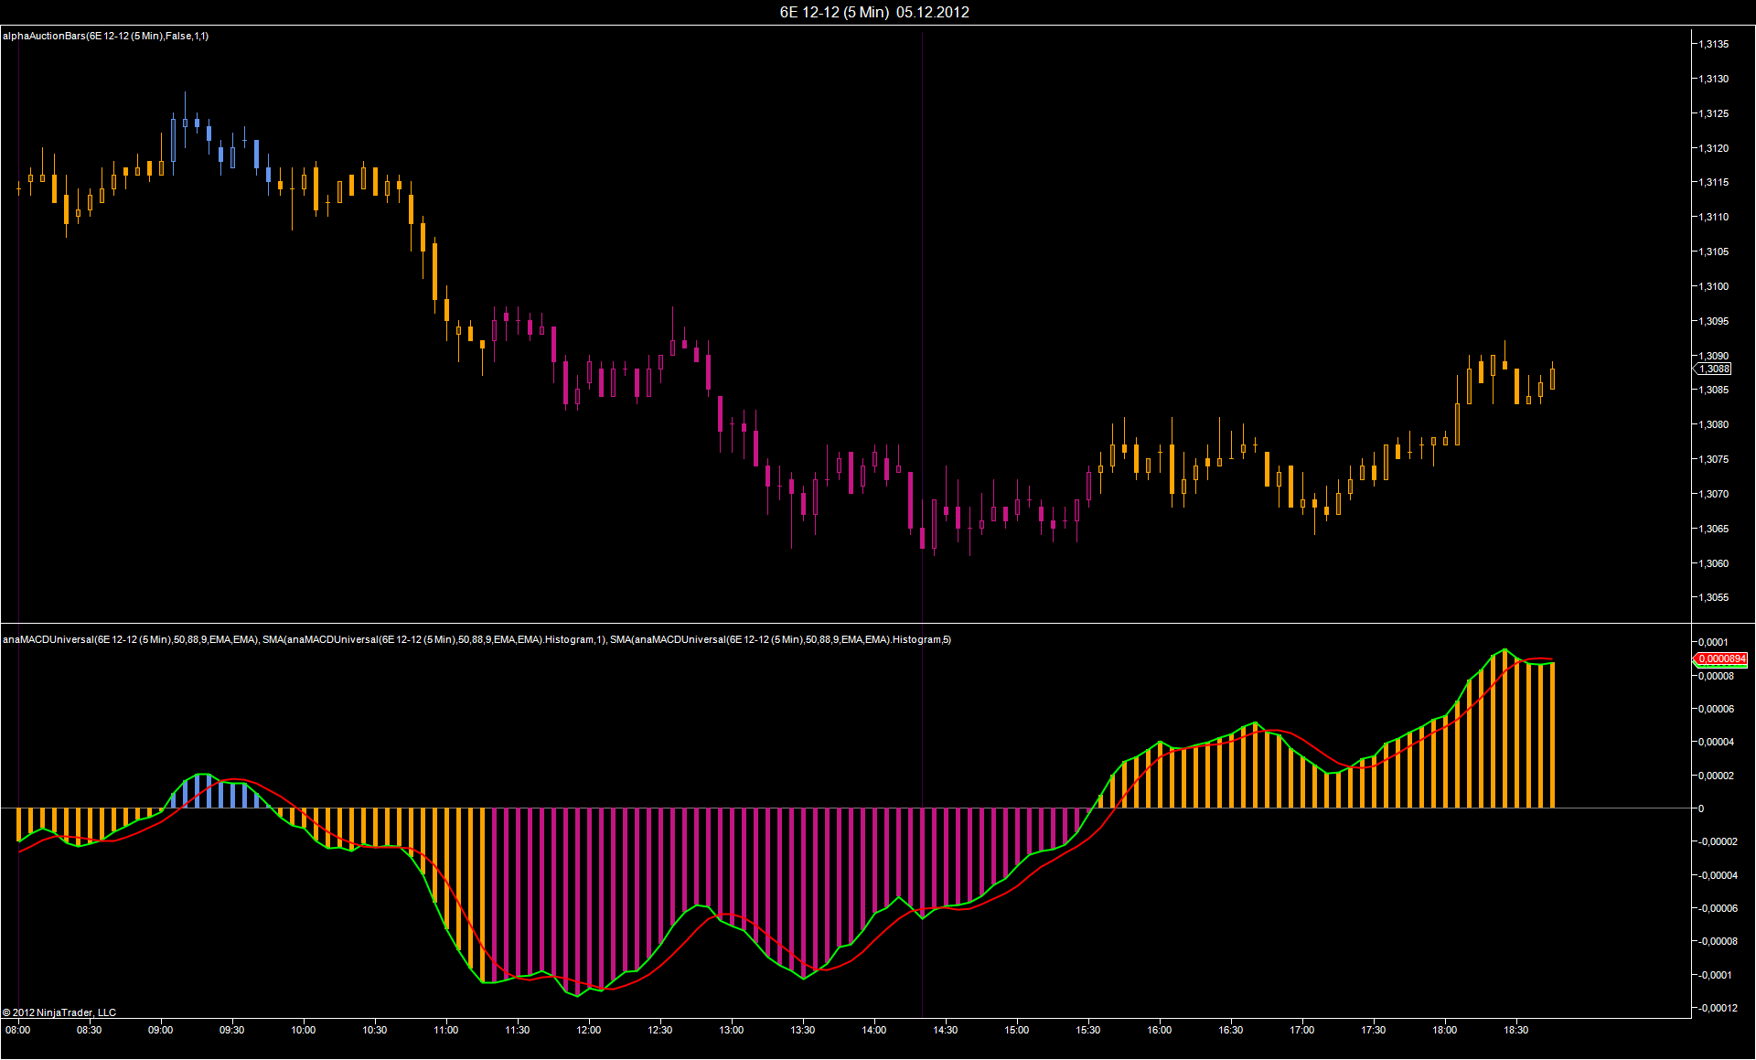Screen dimensions: 1756x1060
Task: Click the alphaAuctionBars indicator label
Action: pyautogui.click(x=105, y=36)
